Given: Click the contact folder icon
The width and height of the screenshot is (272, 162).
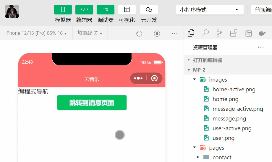Looking at the screenshot, I should pyautogui.click(x=206, y=157).
